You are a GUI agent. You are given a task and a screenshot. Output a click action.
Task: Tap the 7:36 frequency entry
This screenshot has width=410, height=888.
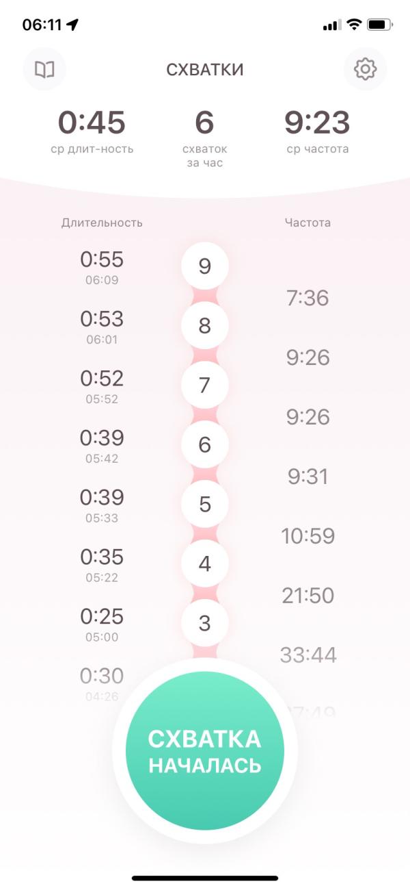[308, 298]
